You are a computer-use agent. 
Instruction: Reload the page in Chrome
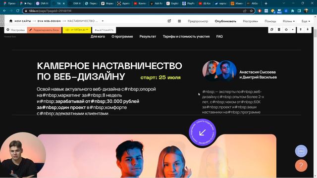(18, 11)
